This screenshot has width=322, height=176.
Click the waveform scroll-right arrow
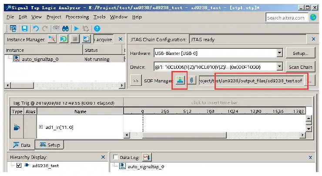point(302,135)
